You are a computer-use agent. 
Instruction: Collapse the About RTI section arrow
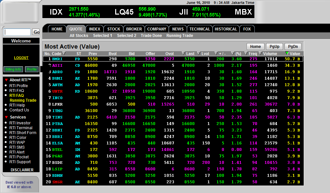6,80
